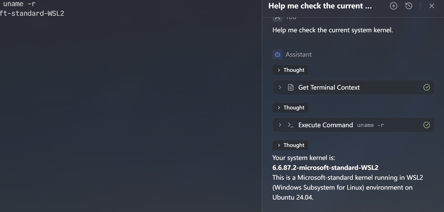
Task: Expand Get Terminal Context chevron arrow
Action: pyautogui.click(x=280, y=87)
